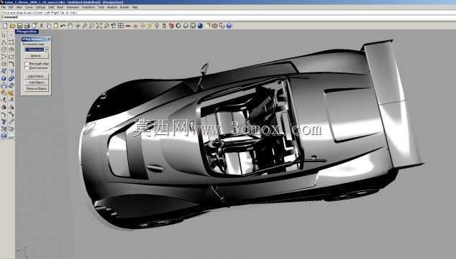
Task: Click the Undo arrow icon
Action: click(63, 26)
